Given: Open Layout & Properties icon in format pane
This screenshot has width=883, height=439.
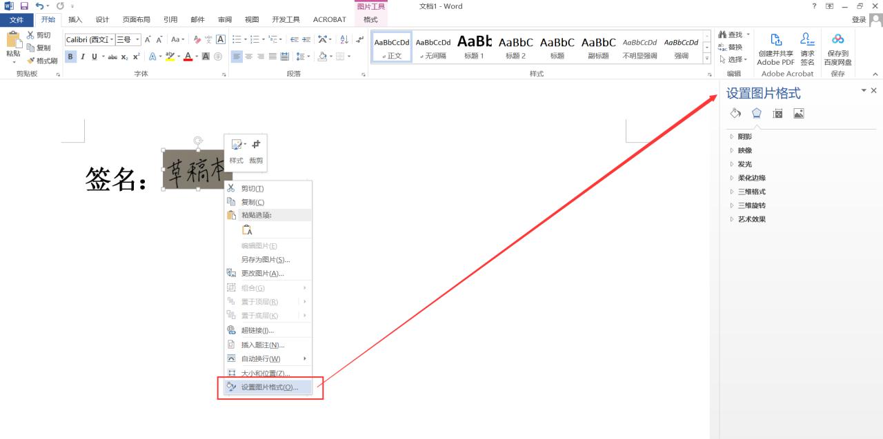Looking at the screenshot, I should [x=777, y=113].
